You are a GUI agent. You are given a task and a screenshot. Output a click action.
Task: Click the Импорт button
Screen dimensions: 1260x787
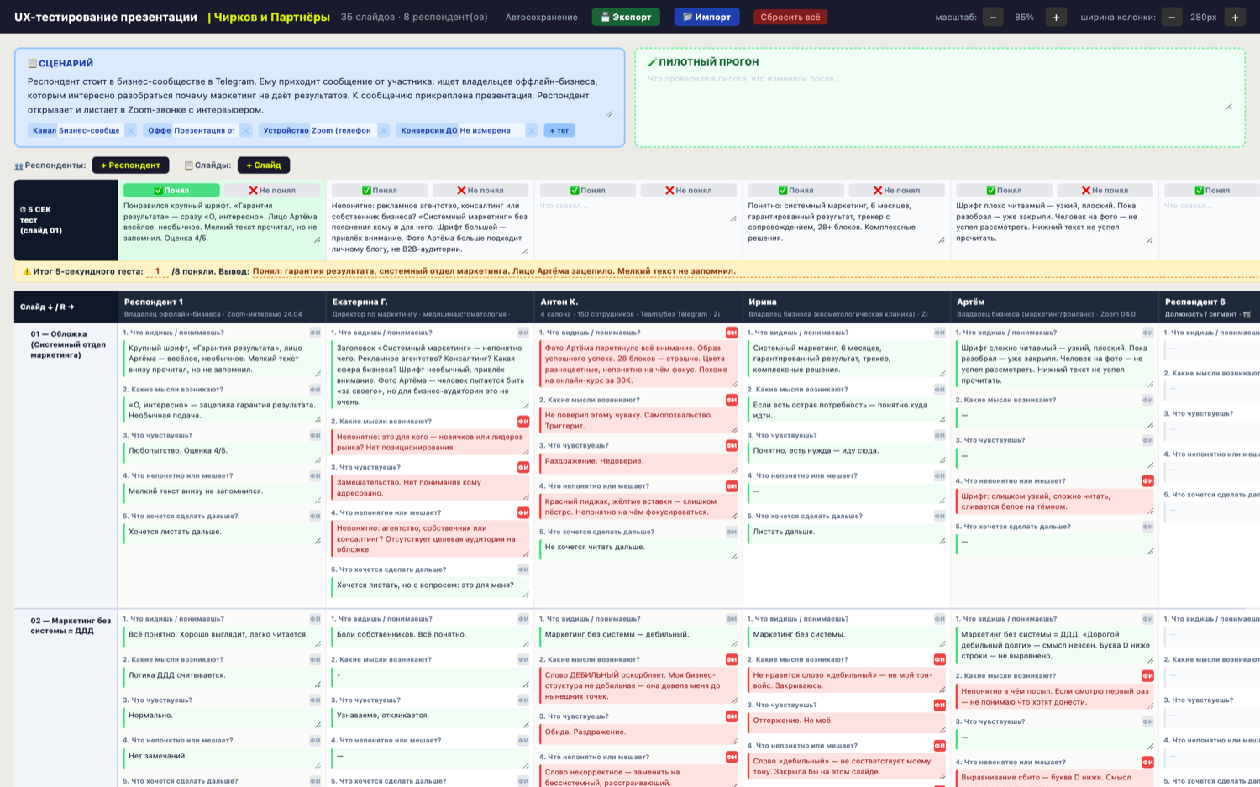[x=706, y=17]
